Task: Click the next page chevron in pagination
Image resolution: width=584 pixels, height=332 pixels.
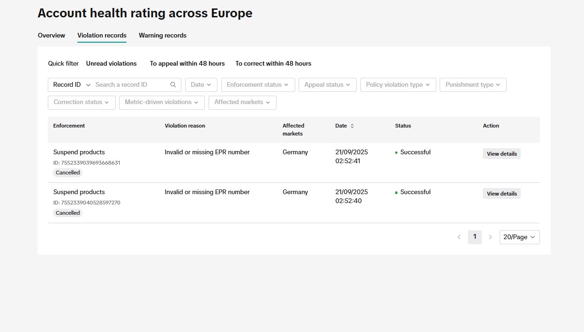Action: (490, 237)
